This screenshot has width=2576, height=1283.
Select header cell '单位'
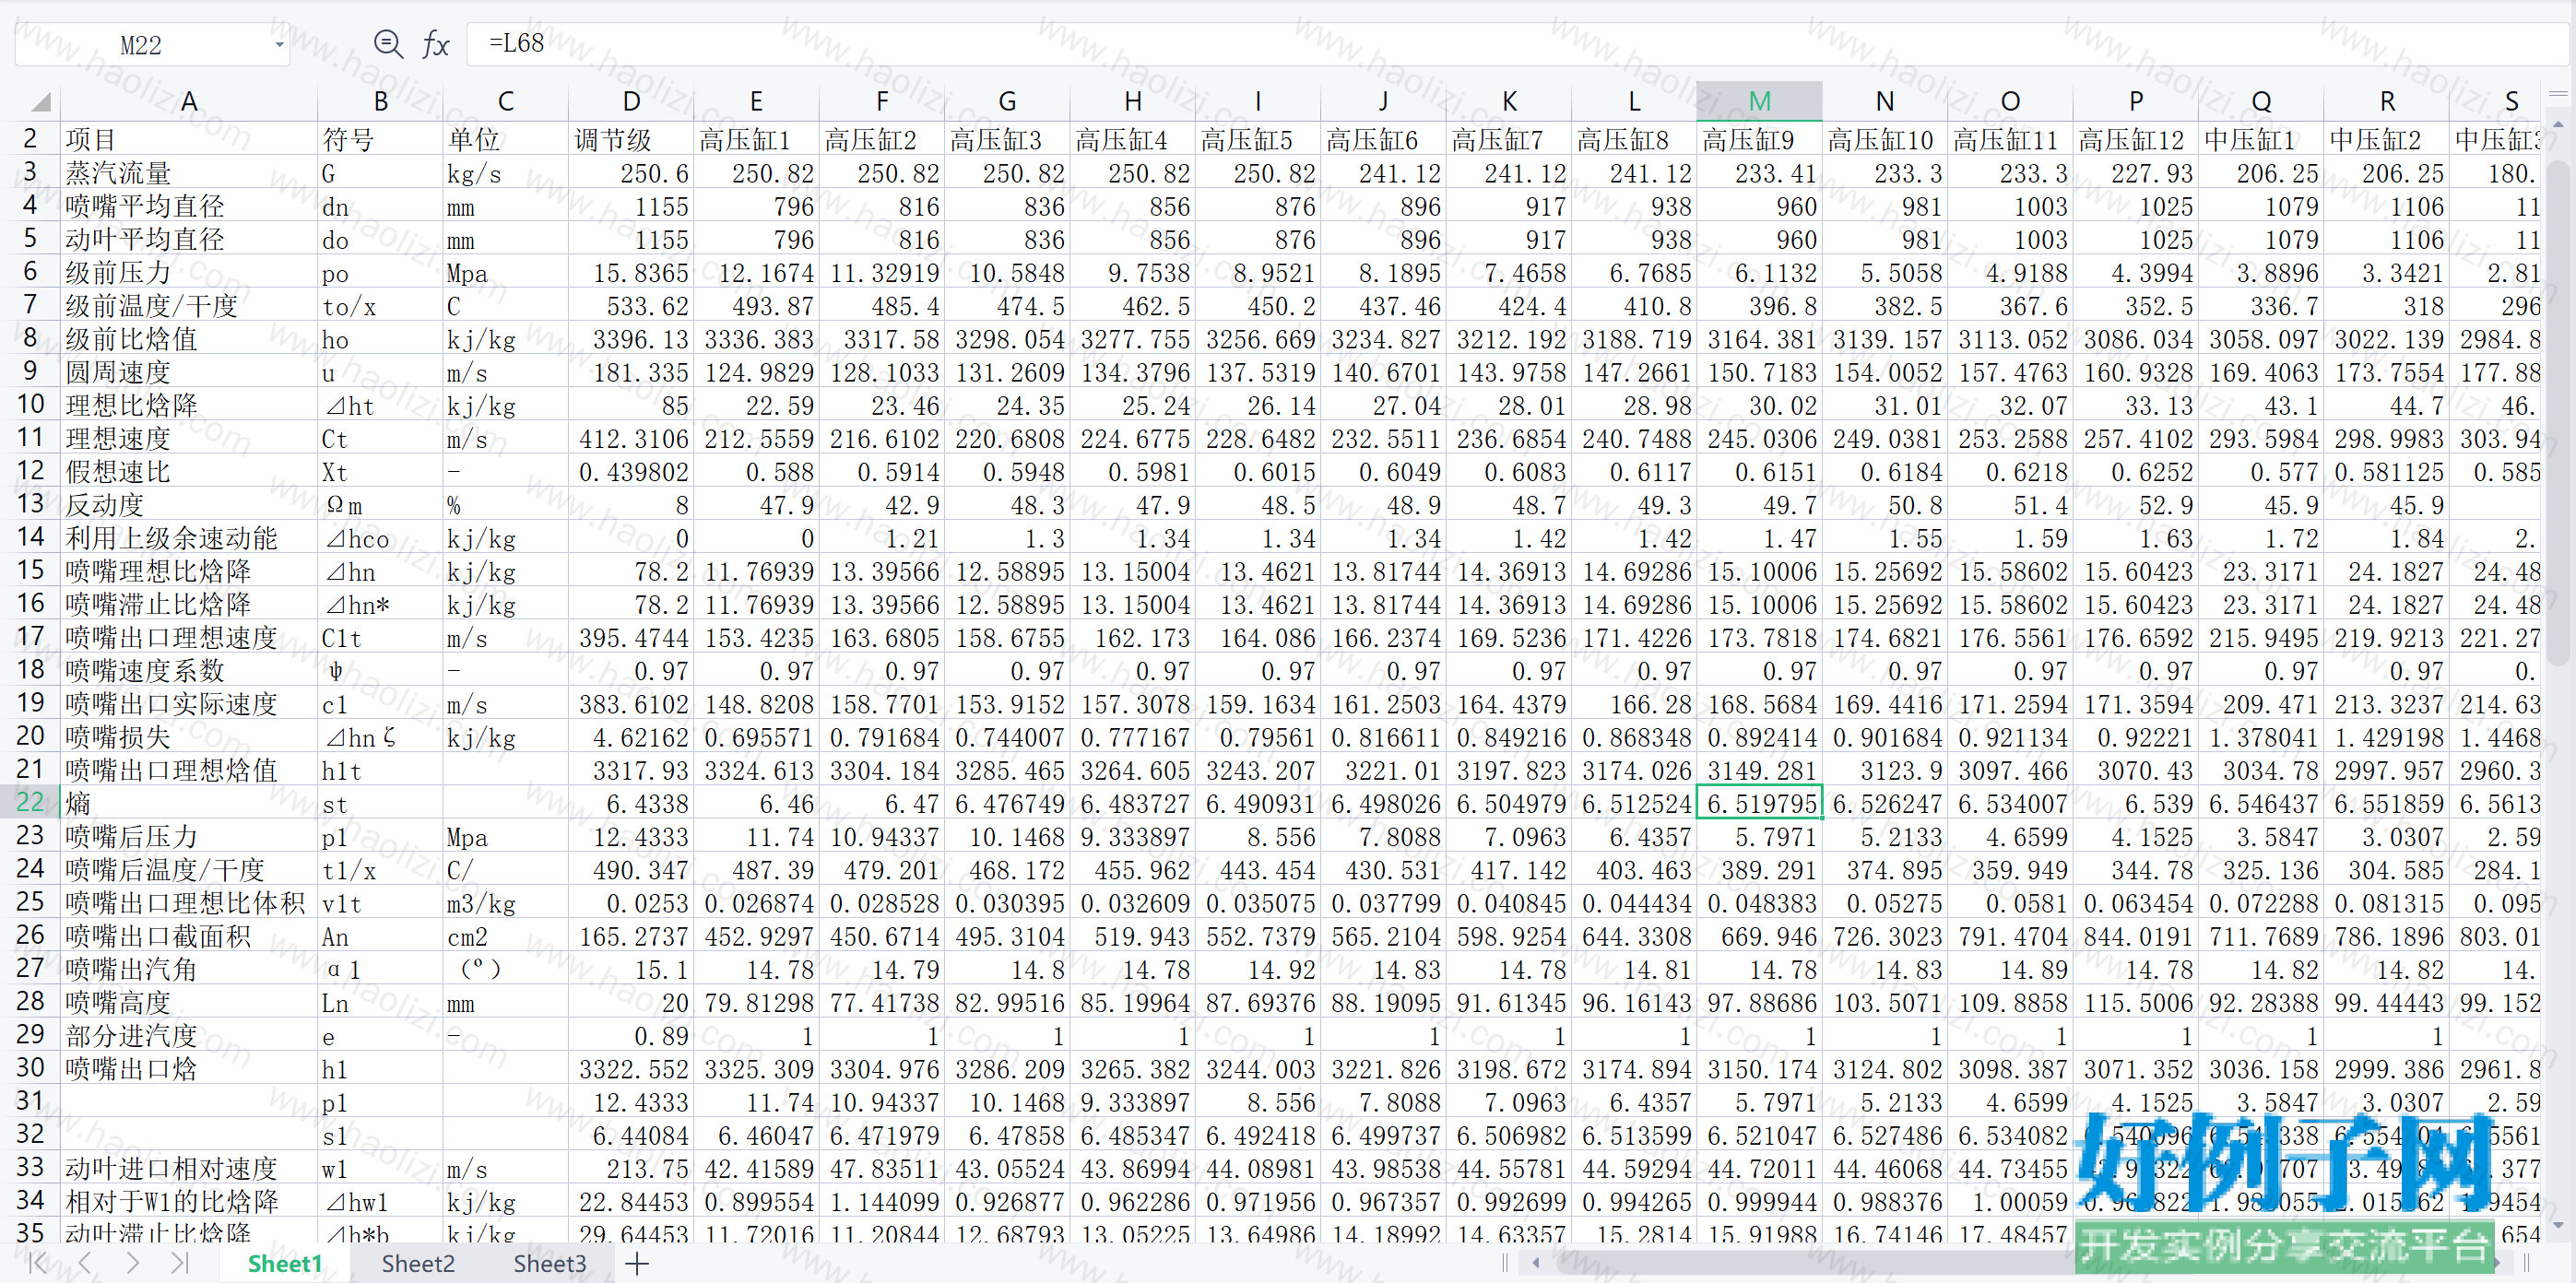(x=505, y=139)
